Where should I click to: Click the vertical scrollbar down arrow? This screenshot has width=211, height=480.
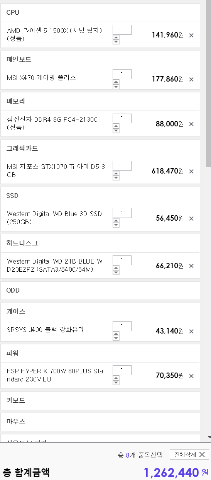(x=209, y=437)
